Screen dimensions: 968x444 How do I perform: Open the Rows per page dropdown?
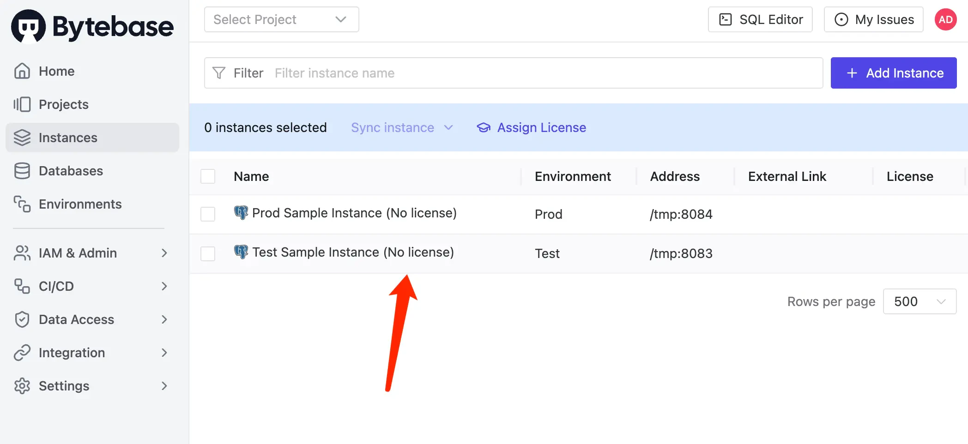pos(919,301)
